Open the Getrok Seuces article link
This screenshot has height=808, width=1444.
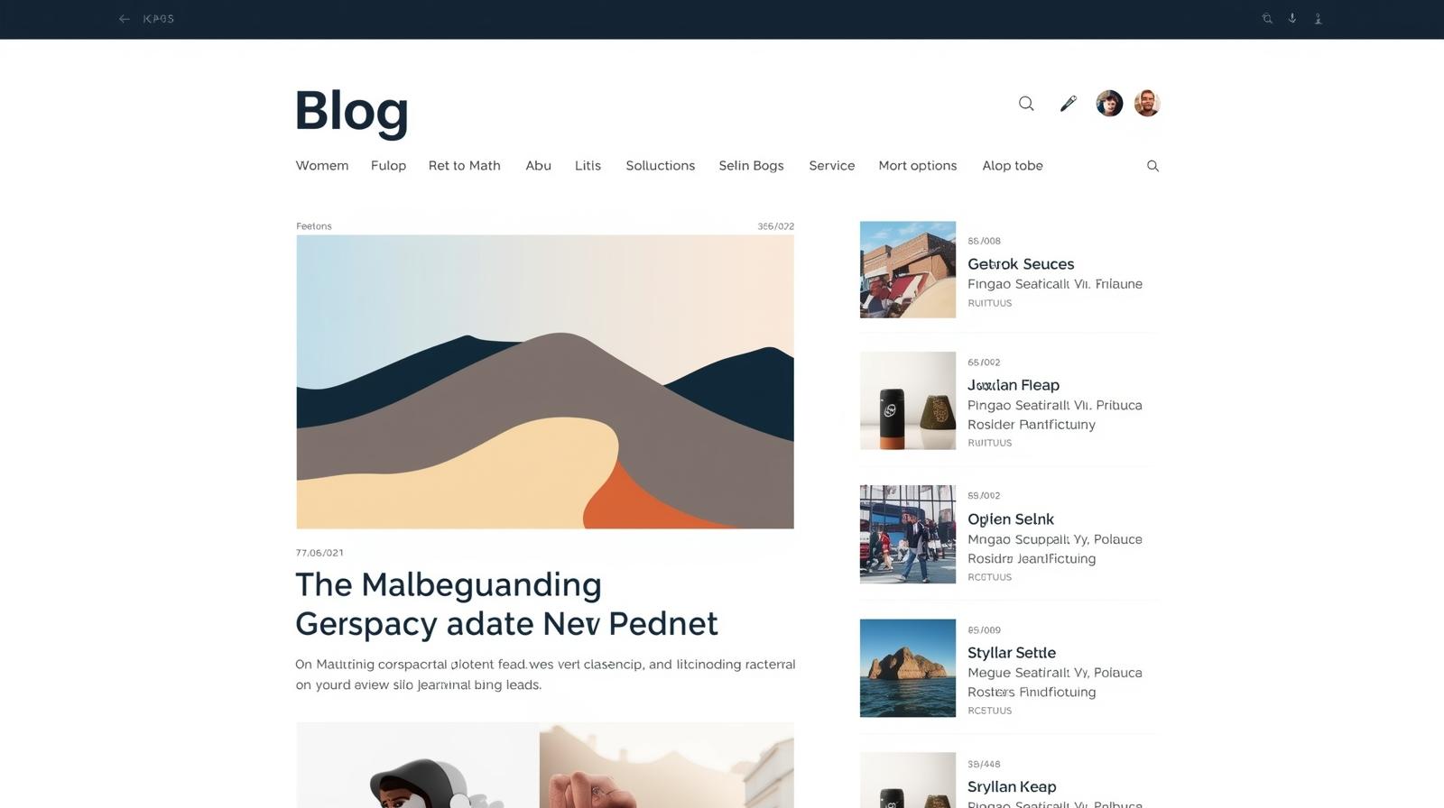click(x=1021, y=264)
